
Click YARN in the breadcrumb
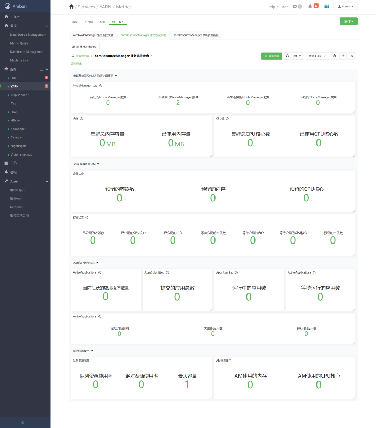tap(105, 7)
